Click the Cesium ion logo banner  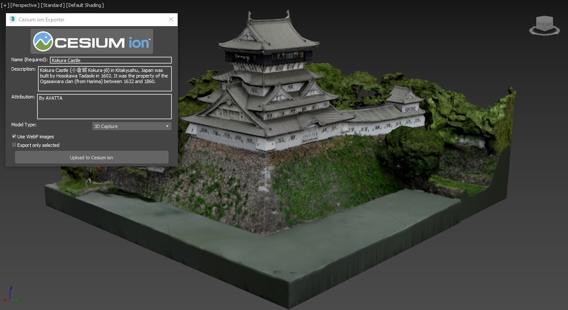click(92, 42)
